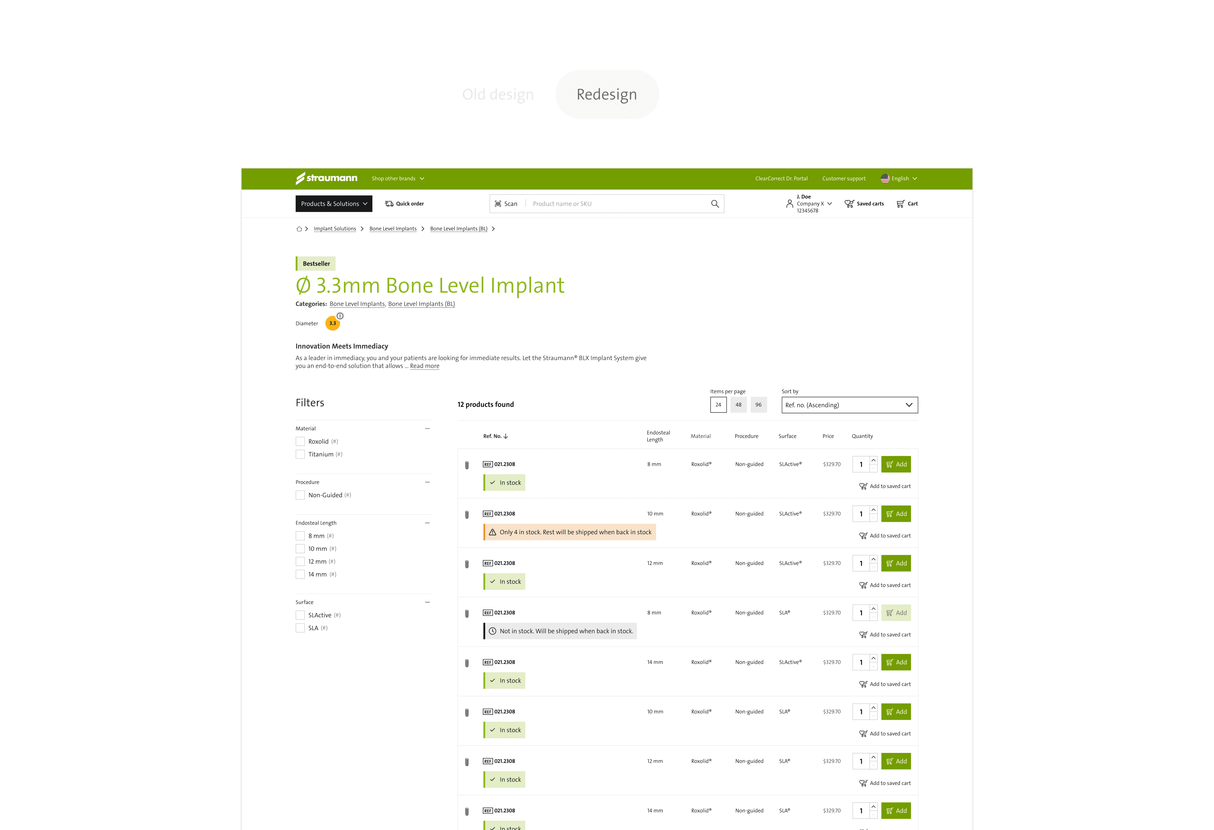Select the Redesign tab
Screen dimensions: 1214x830
coord(607,95)
